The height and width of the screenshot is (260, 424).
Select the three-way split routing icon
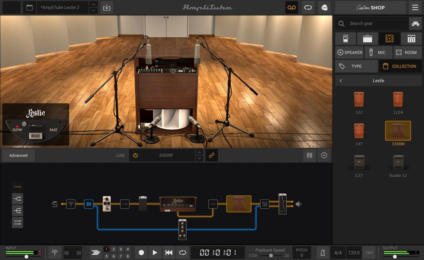click(x=17, y=211)
